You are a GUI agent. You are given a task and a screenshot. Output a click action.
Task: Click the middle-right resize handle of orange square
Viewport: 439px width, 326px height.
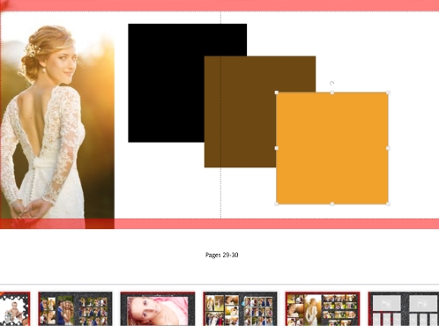388,148
